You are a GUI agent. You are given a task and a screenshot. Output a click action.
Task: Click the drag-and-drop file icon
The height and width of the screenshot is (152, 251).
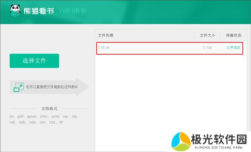pos(19,87)
